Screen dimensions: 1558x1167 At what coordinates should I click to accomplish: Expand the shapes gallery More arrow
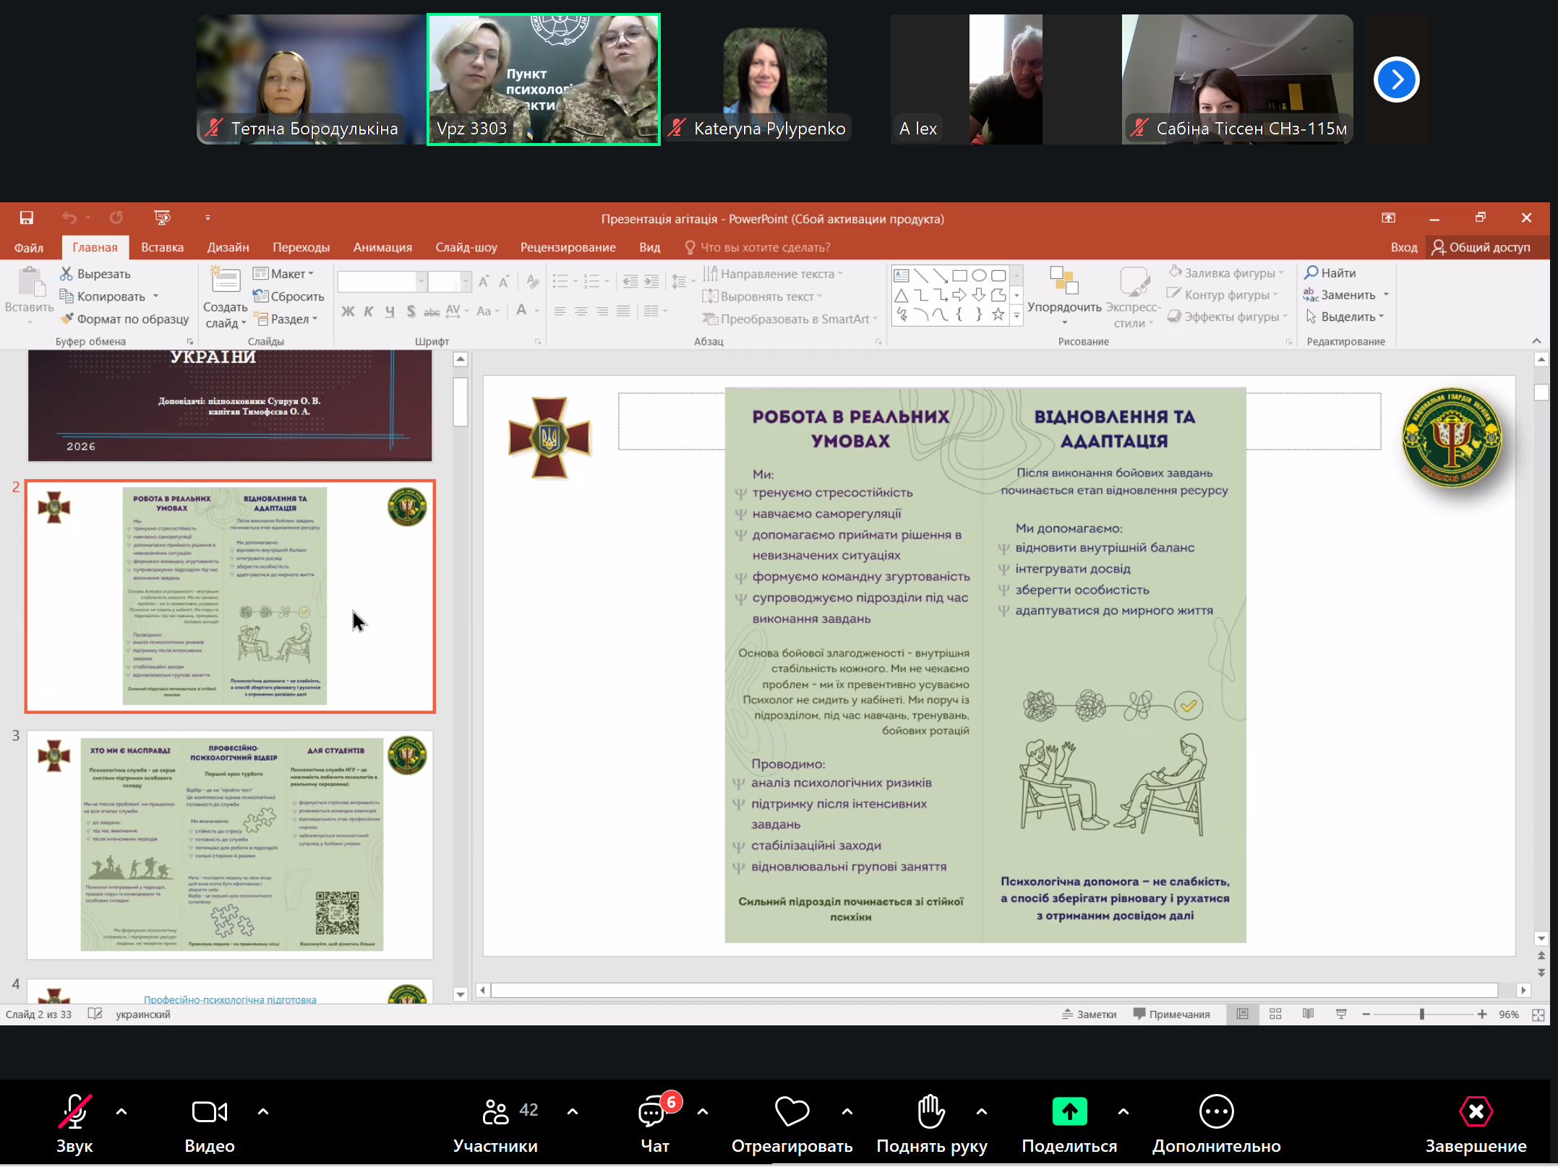[x=1016, y=315]
